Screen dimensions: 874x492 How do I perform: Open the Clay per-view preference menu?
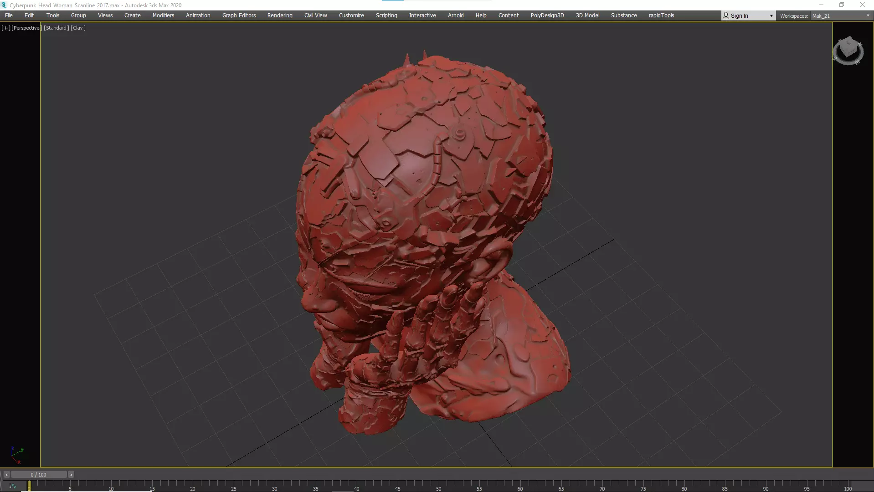78,28
